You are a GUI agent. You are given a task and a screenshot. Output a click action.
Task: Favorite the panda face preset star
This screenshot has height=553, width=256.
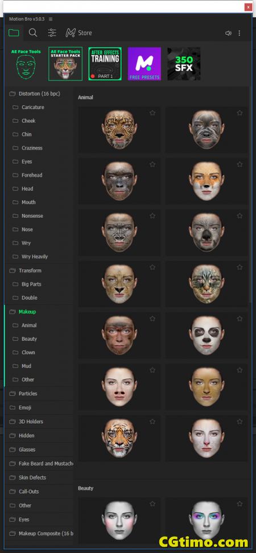click(240, 319)
